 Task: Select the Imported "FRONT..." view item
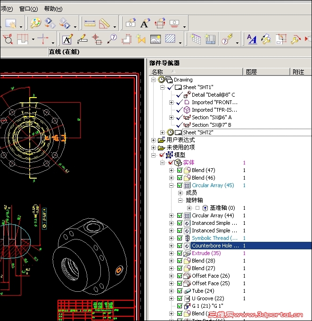pos(214,102)
